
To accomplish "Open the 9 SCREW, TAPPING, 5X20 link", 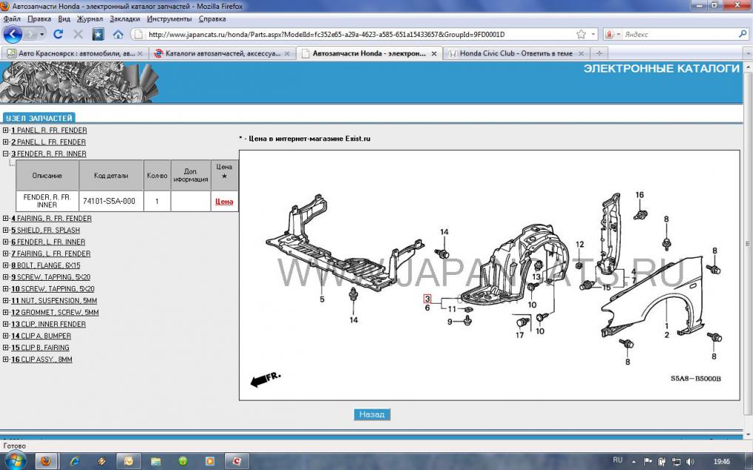I will [x=51, y=277].
